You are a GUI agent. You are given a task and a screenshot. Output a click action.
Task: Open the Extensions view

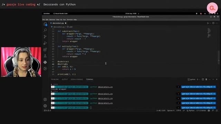pos(45,50)
